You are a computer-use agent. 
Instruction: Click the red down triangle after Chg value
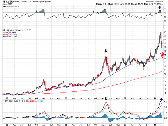click(x=163, y=4)
